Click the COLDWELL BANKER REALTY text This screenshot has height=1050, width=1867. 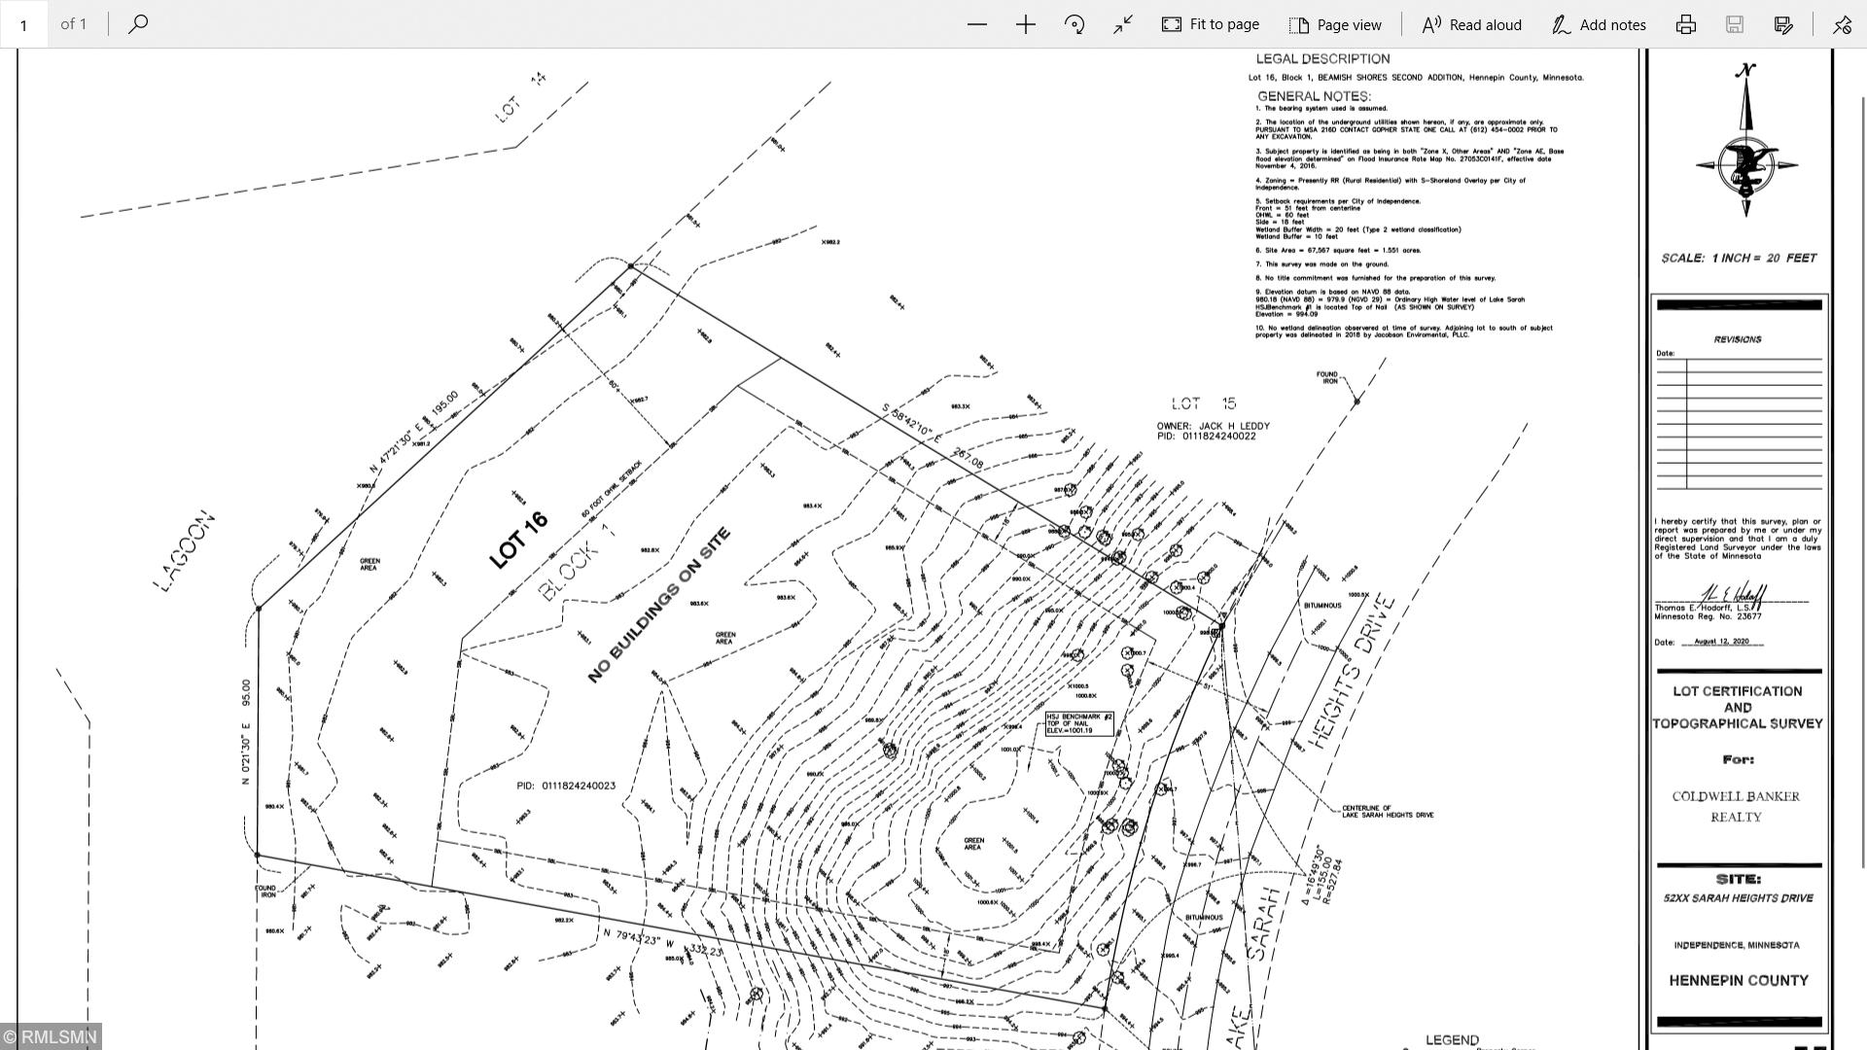pyautogui.click(x=1736, y=806)
